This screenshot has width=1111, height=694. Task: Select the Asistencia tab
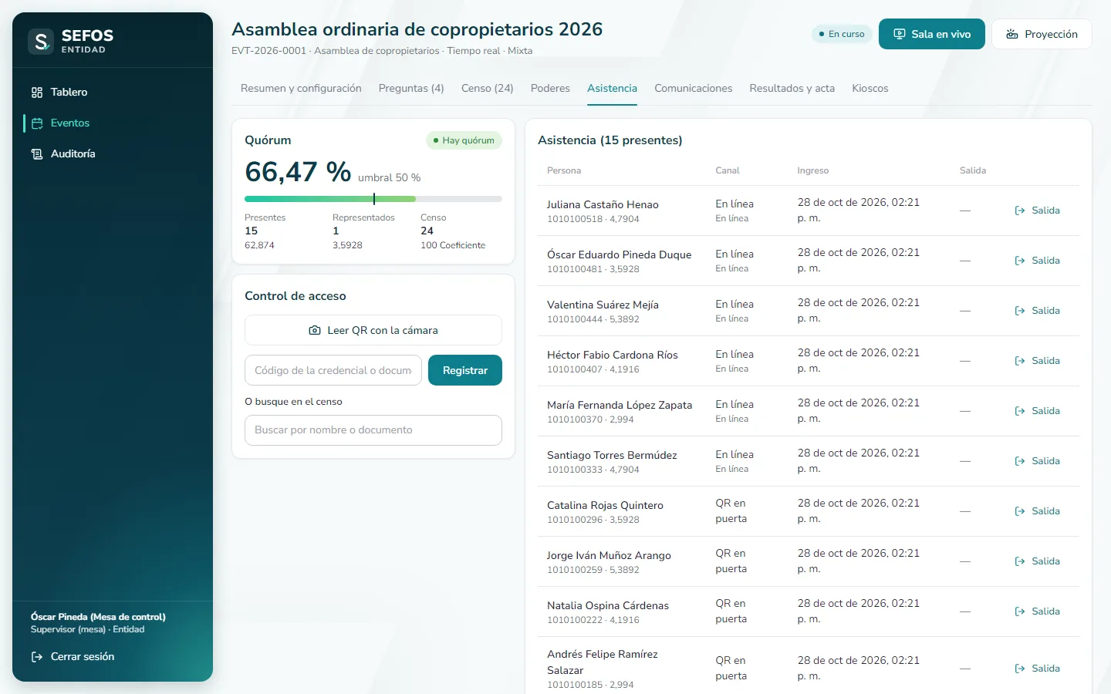click(612, 89)
